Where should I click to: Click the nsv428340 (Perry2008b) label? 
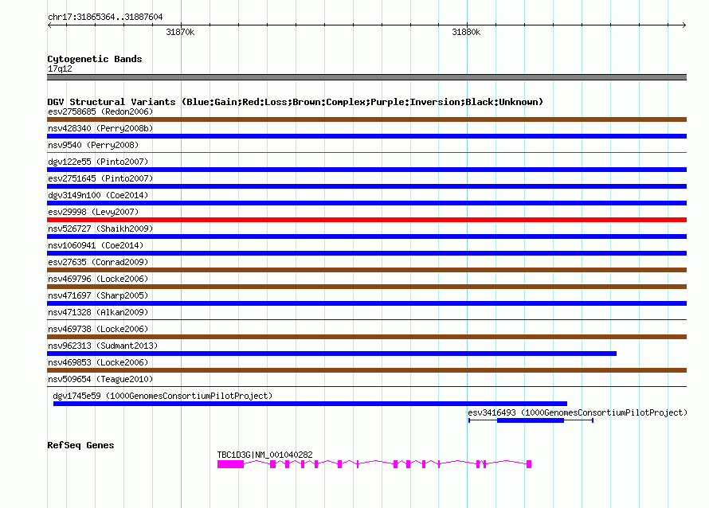coord(100,128)
